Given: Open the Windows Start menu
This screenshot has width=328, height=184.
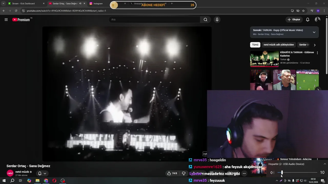Looking at the screenshot, I should click(4, 181).
